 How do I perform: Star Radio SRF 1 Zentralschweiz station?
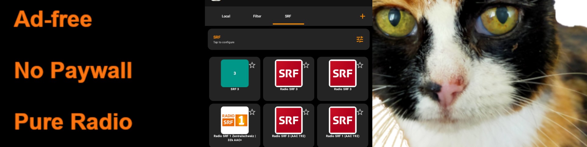(252, 112)
